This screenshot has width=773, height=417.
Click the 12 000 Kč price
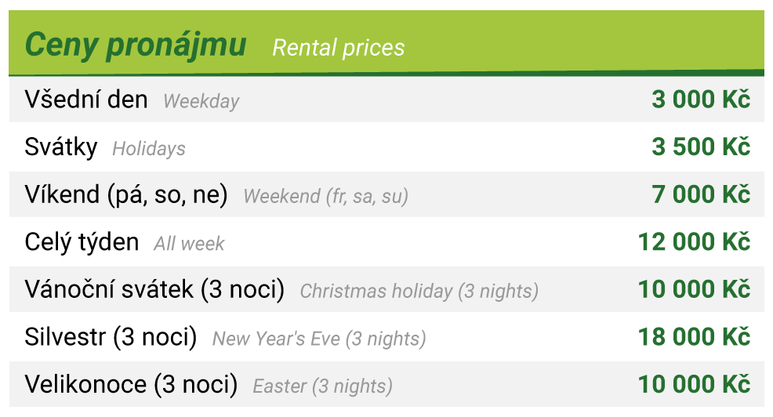pyautogui.click(x=694, y=242)
